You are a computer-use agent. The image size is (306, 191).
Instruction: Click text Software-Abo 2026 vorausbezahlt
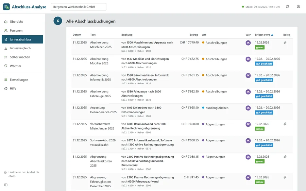click(x=103, y=142)
